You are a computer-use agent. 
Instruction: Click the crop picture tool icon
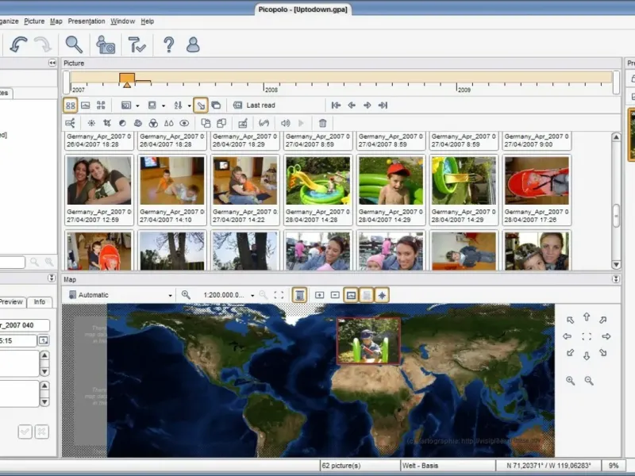tap(106, 123)
